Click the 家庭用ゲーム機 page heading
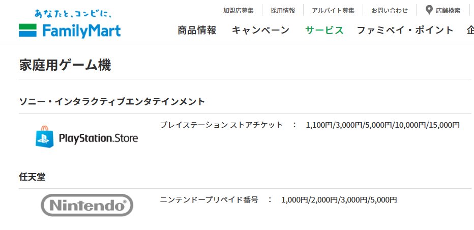This screenshot has width=474, height=230. click(65, 65)
